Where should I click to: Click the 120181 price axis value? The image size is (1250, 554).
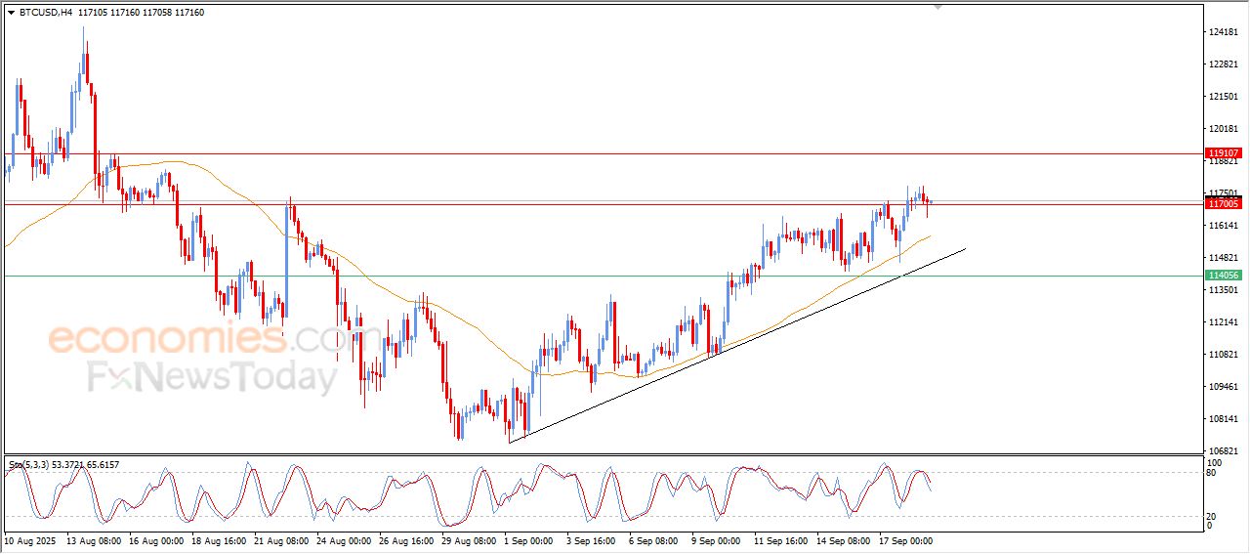point(1226,129)
